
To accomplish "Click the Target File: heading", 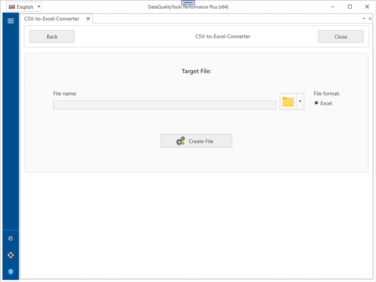I will 197,71.
